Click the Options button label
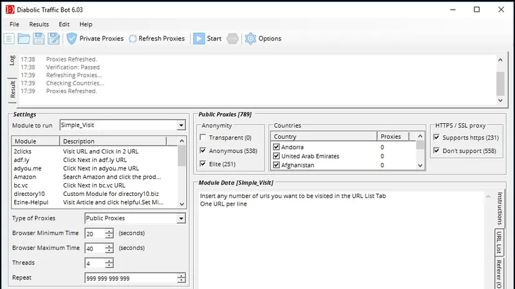The width and height of the screenshot is (515, 289). [x=270, y=39]
